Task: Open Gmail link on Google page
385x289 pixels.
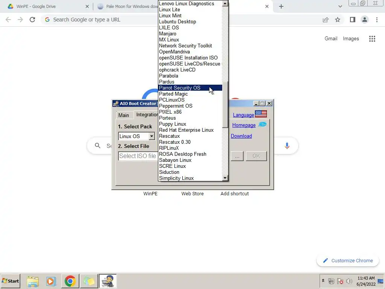Action: 331,39
